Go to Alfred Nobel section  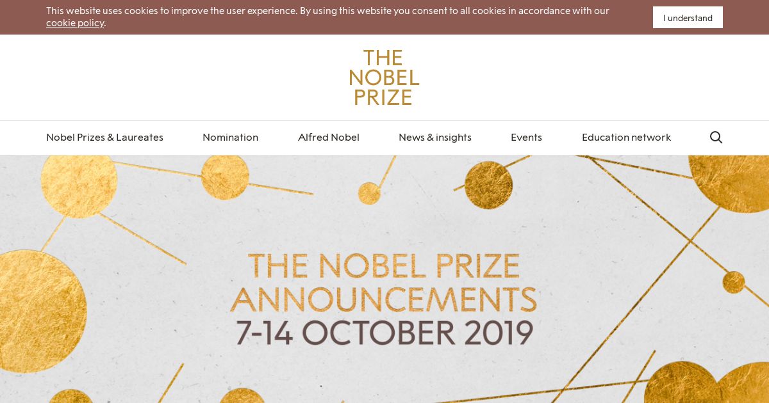(x=329, y=137)
